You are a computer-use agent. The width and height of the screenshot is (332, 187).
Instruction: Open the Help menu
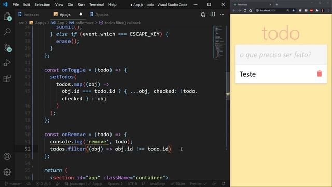[113, 4]
